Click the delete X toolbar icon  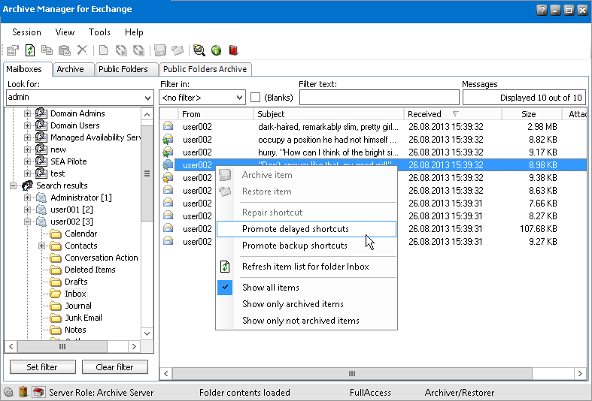coord(82,50)
